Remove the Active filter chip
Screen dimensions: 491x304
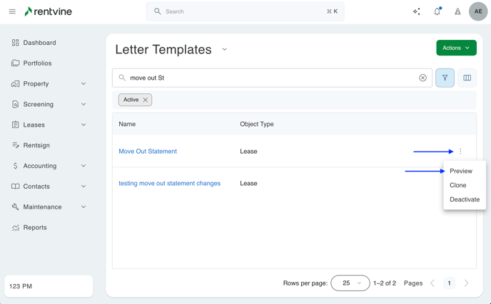pyautogui.click(x=146, y=100)
